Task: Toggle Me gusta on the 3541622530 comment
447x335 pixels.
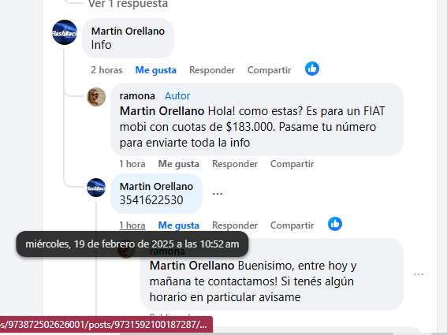Action: (x=179, y=225)
